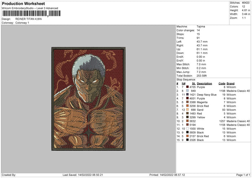Click the barcode under the worksheet title

[24, 14]
